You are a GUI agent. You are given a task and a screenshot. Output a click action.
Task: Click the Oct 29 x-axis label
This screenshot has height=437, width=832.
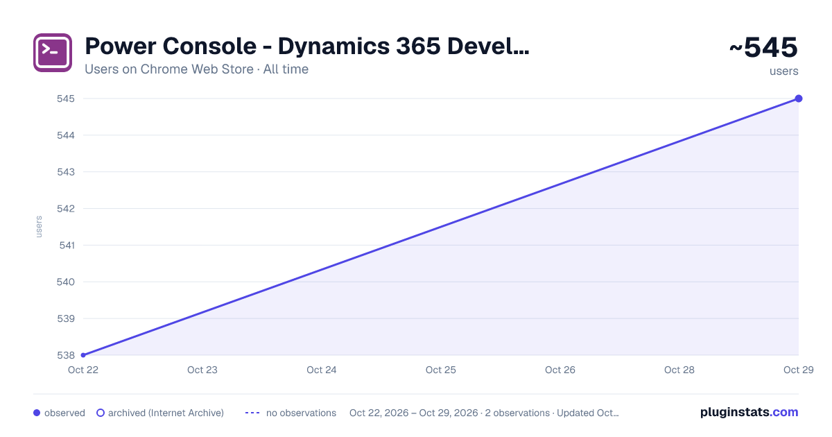click(x=799, y=370)
